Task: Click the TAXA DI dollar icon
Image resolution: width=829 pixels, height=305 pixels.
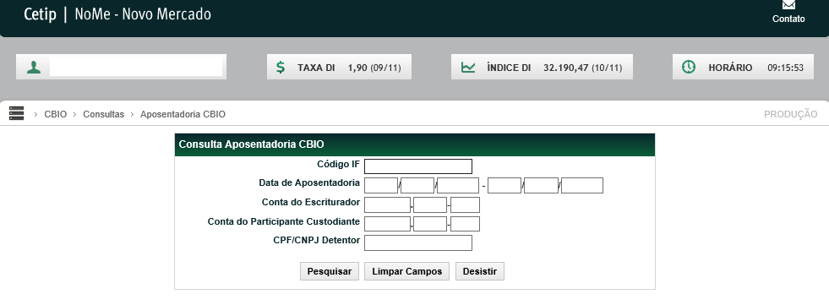Action: (x=281, y=67)
